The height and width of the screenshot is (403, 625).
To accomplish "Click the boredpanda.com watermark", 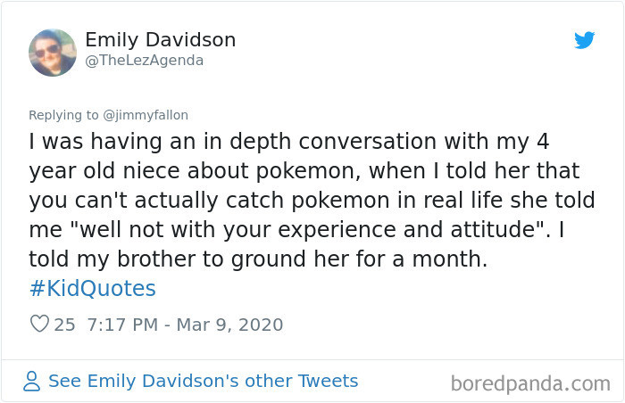I will click(x=530, y=384).
